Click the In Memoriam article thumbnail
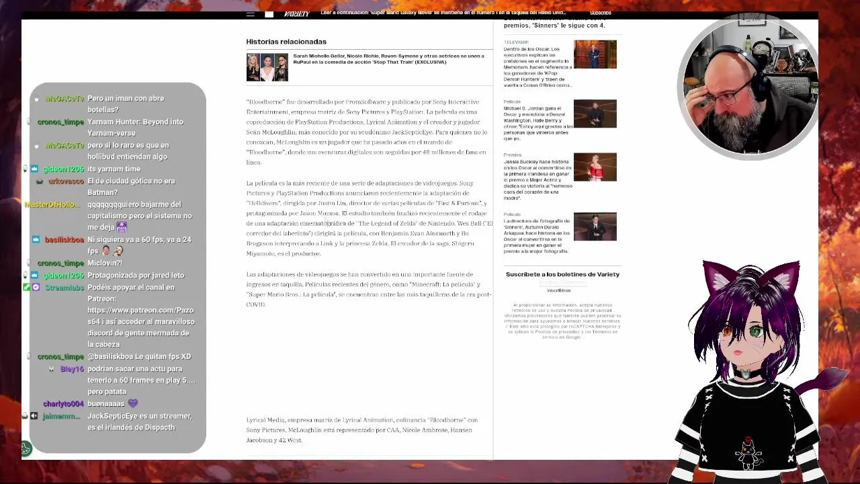Image resolution: width=860 pixels, height=484 pixels. click(x=595, y=54)
